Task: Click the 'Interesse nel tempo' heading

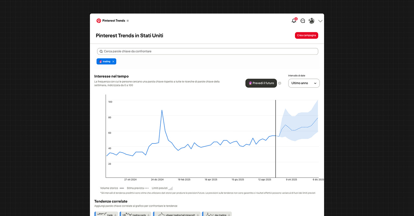Action: (x=111, y=76)
